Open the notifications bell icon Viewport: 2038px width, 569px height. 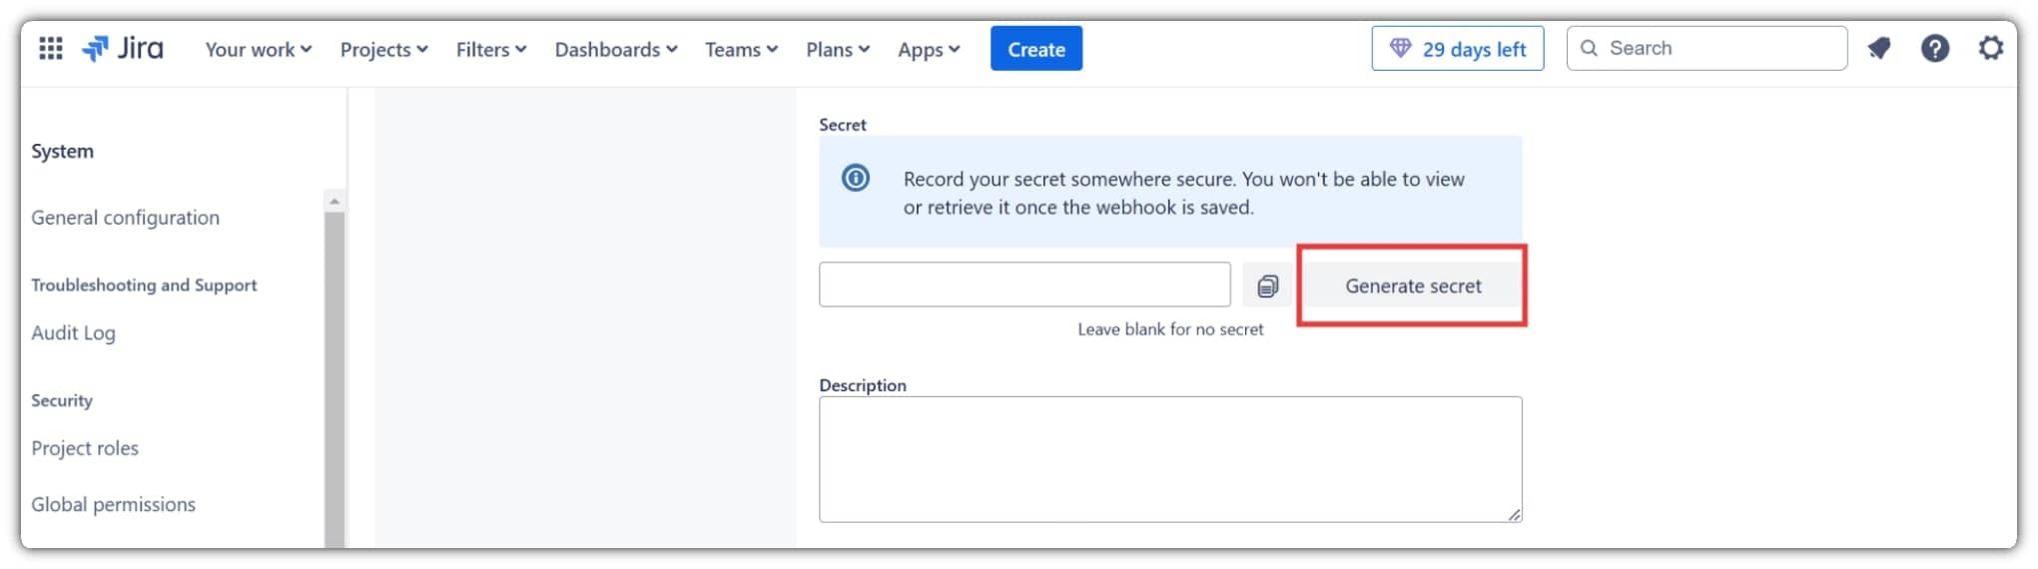point(1878,48)
